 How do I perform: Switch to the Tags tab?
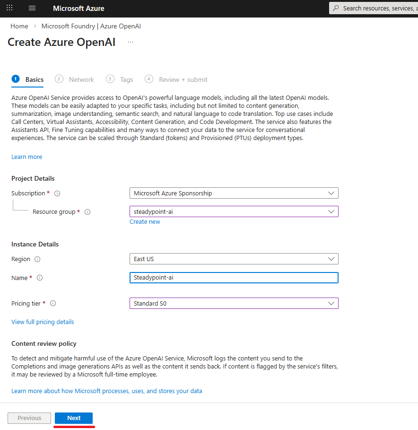coord(126,79)
